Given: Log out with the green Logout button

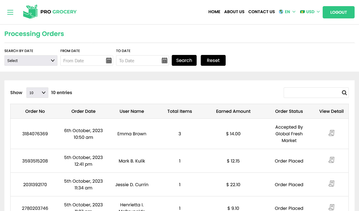Looking at the screenshot, I should tap(338, 12).
